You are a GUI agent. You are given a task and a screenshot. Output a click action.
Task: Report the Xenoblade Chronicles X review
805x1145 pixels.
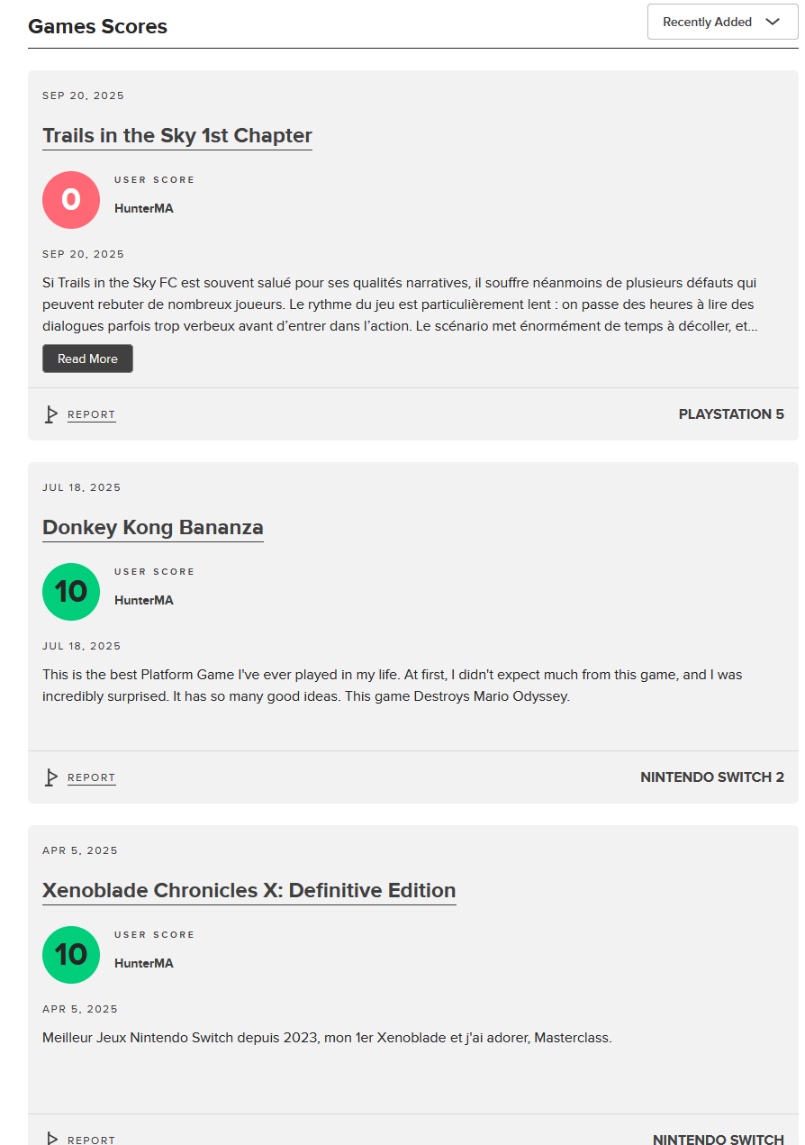[x=92, y=1140]
